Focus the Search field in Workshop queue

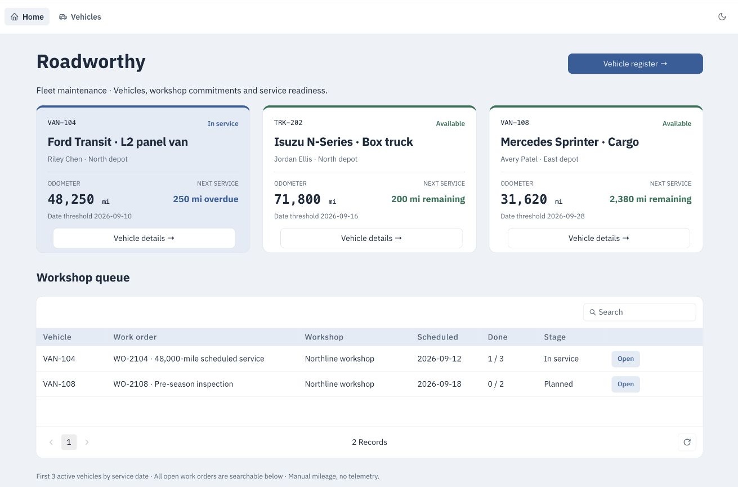639,312
